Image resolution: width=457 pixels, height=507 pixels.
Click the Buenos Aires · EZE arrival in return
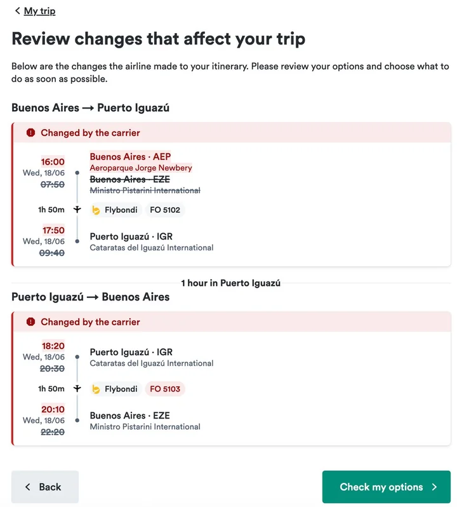(x=129, y=416)
